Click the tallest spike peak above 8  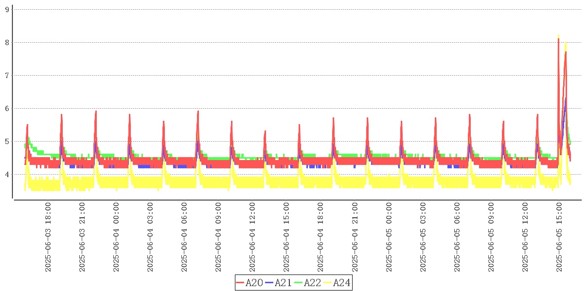[558, 36]
